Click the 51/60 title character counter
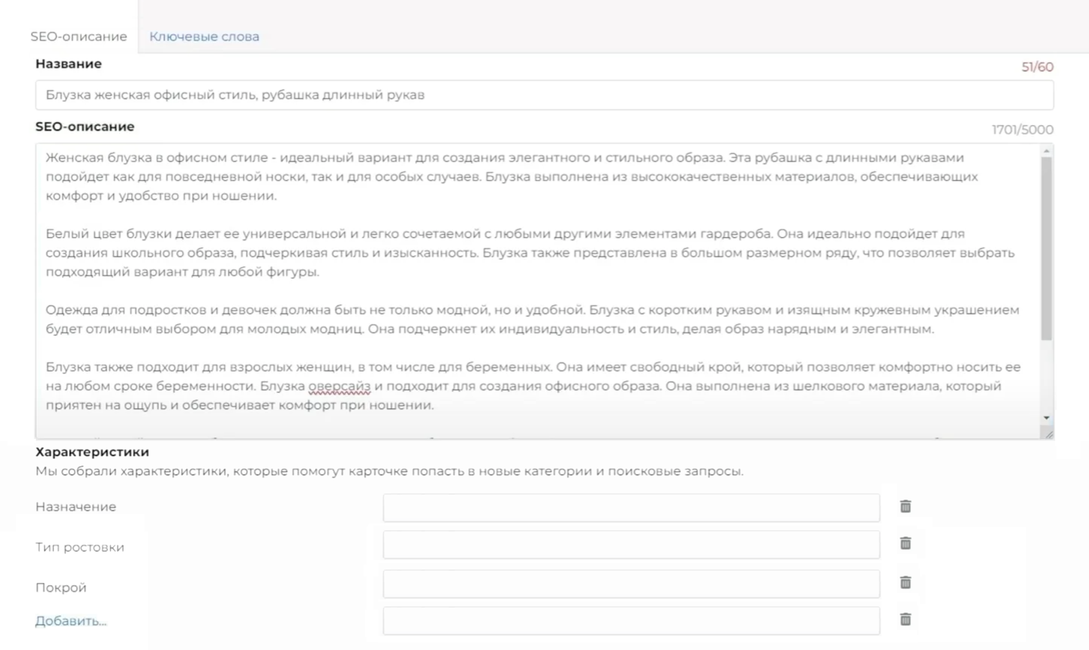Image resolution: width=1089 pixels, height=650 pixels. click(x=1037, y=67)
